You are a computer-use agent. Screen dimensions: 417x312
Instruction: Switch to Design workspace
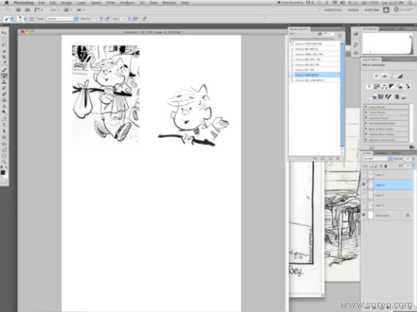(353, 10)
